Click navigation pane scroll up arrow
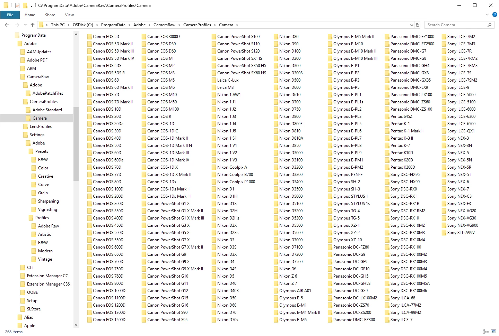Screen dimensions: 499x336 pyautogui.click(x=76, y=35)
